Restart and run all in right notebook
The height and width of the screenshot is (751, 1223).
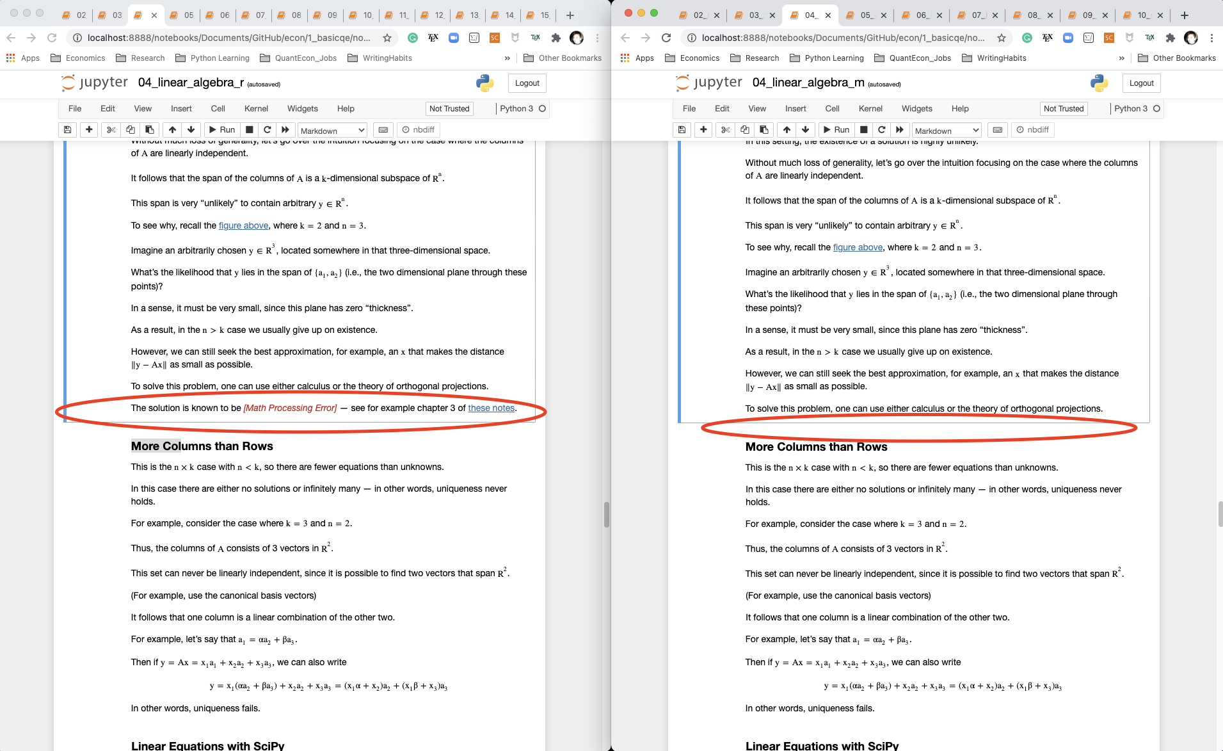click(900, 130)
